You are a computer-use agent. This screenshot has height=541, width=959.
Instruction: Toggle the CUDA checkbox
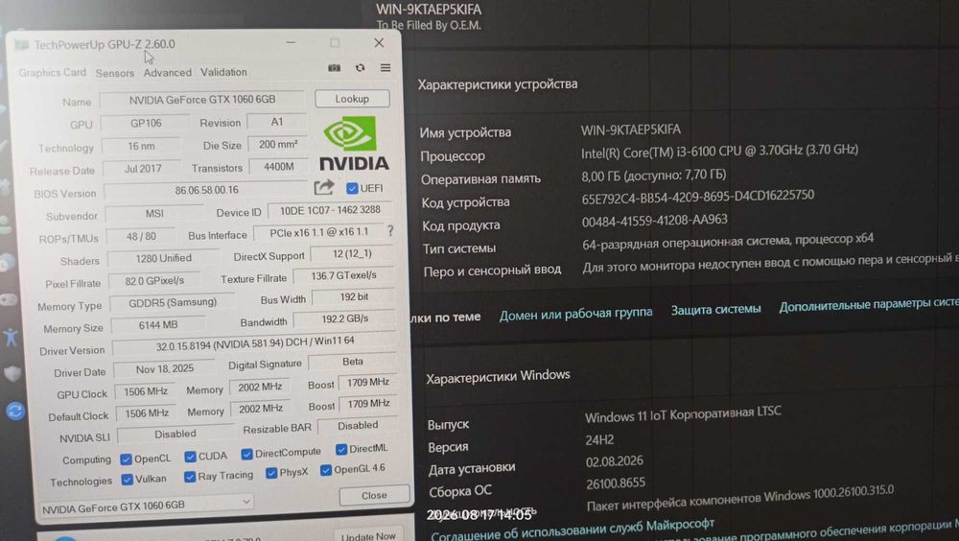[190, 457]
